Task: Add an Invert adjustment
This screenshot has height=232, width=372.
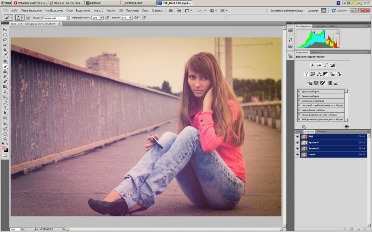Action: click(310, 83)
